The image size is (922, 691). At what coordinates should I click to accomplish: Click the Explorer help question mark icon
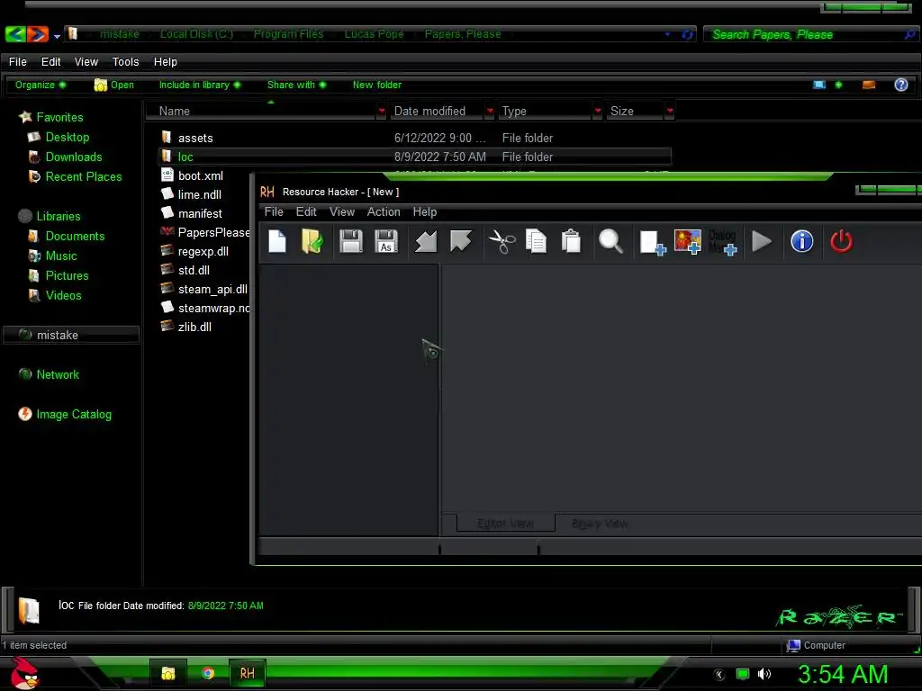pyautogui.click(x=900, y=85)
